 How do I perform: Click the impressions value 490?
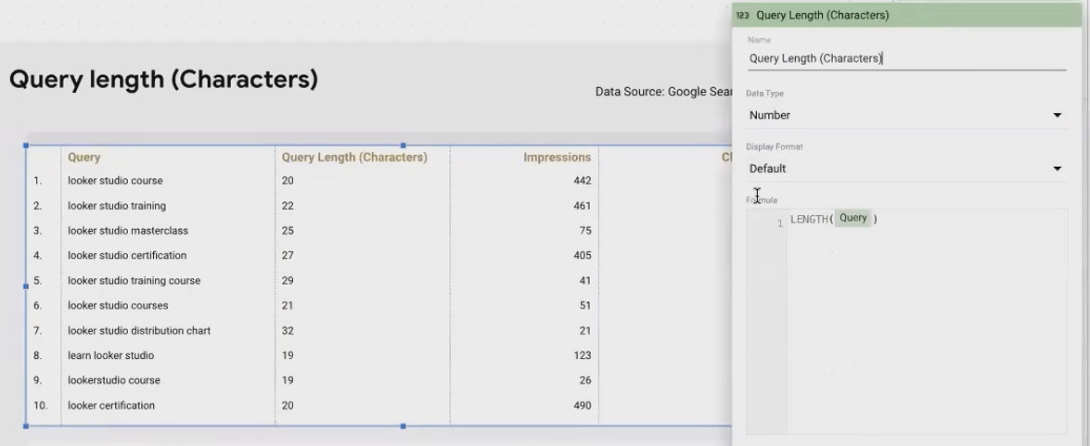click(x=582, y=406)
